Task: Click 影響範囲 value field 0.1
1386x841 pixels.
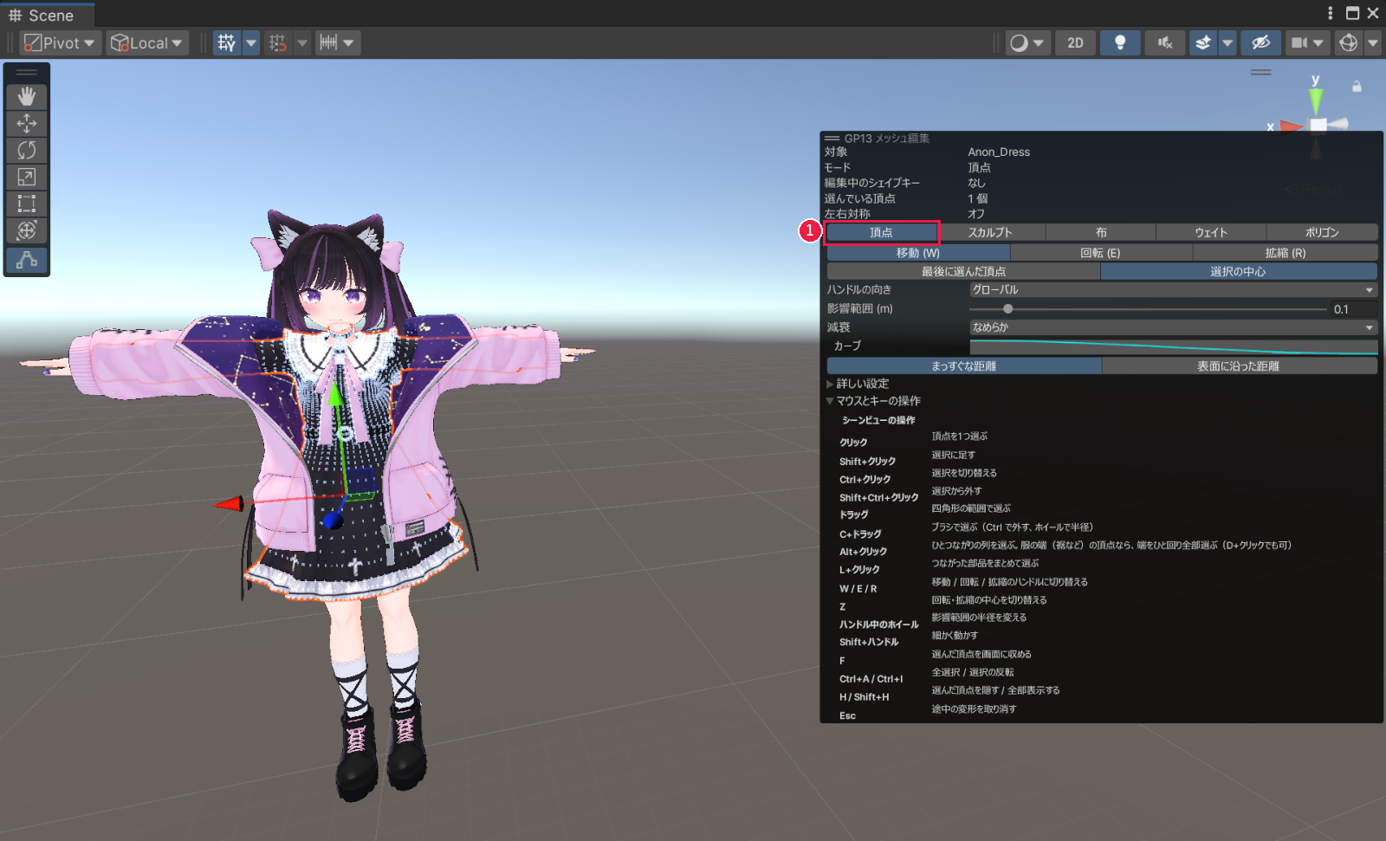Action: [x=1354, y=309]
